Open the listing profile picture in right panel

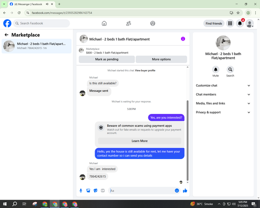[223, 43]
